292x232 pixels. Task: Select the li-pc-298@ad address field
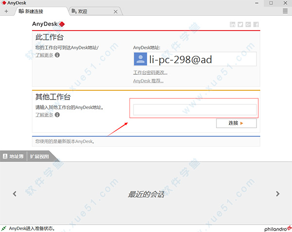[195, 59]
